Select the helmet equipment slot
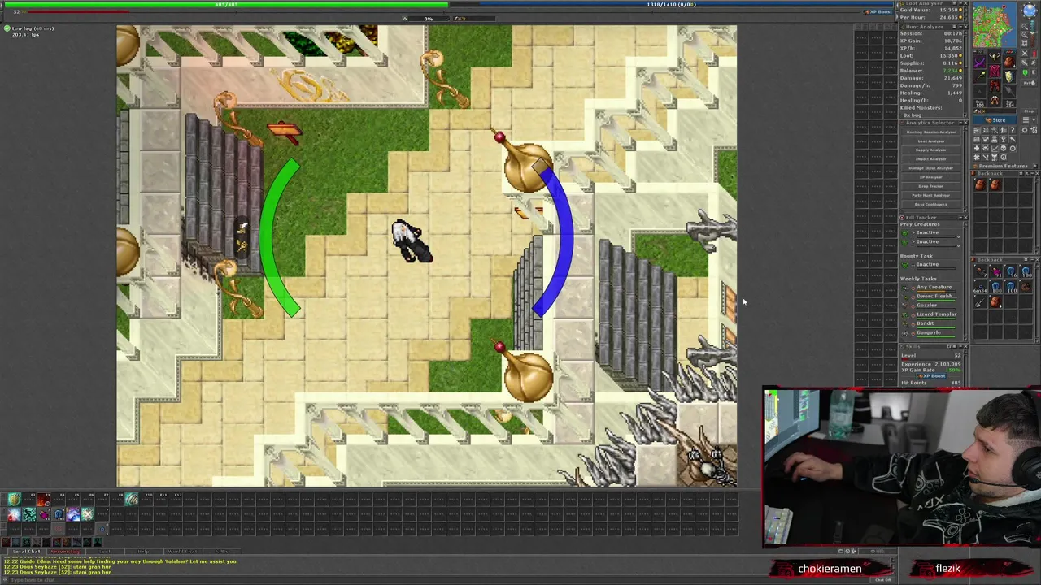The image size is (1041, 585). tap(995, 55)
